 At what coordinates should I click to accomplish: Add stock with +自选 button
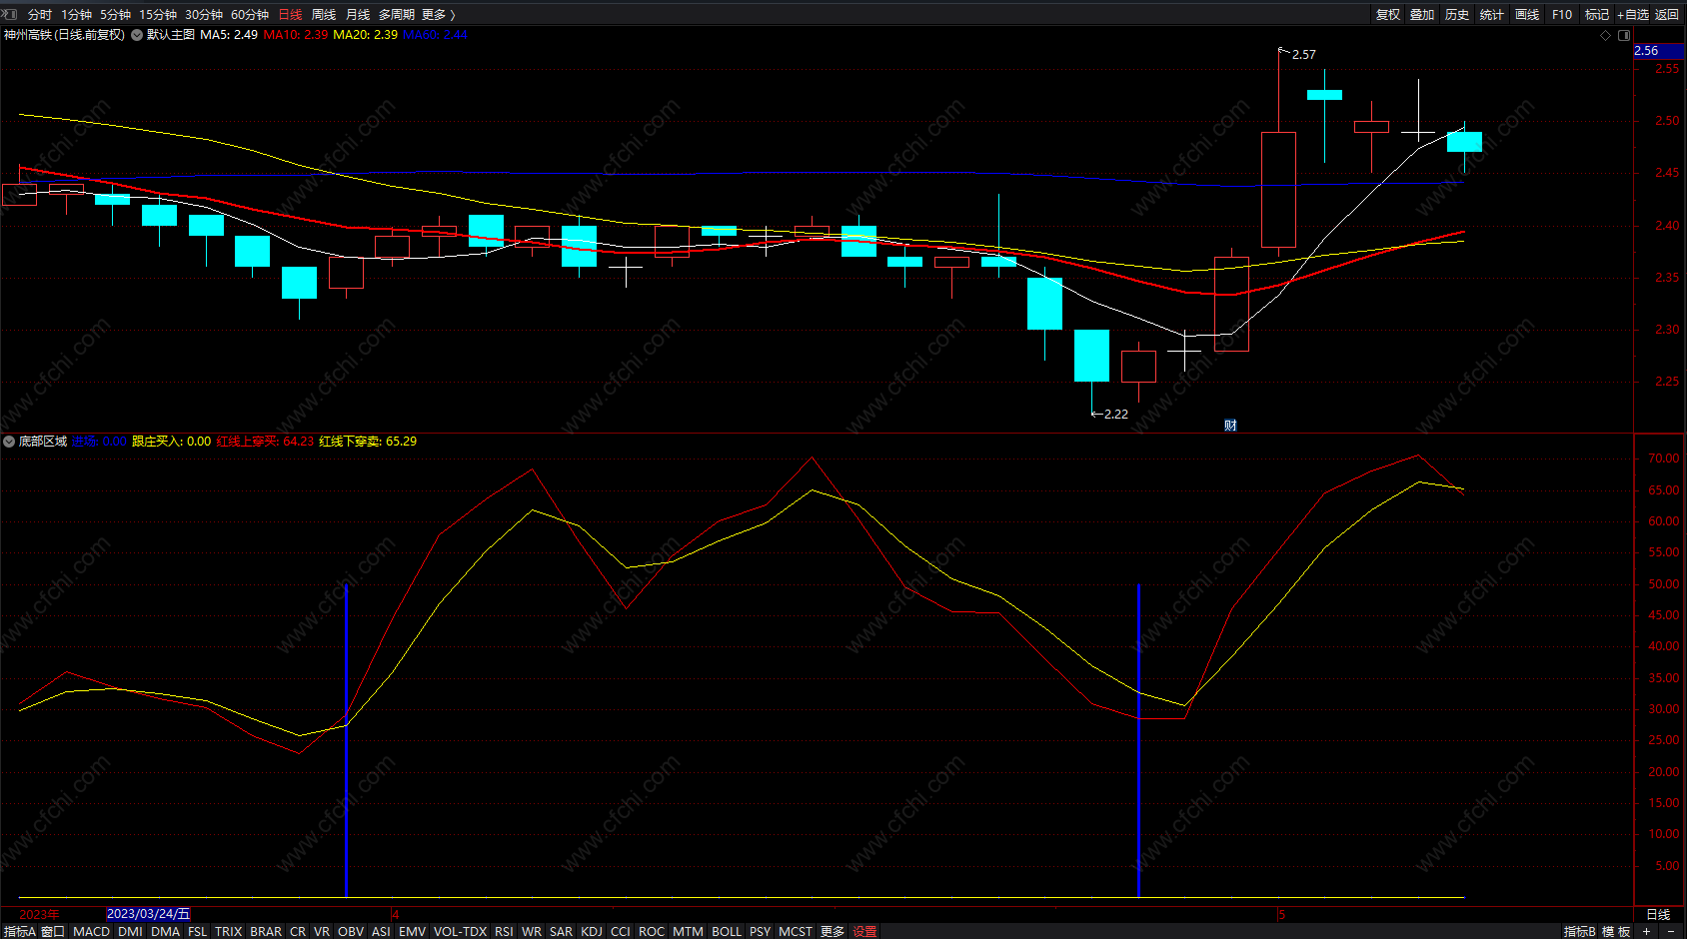(1633, 14)
